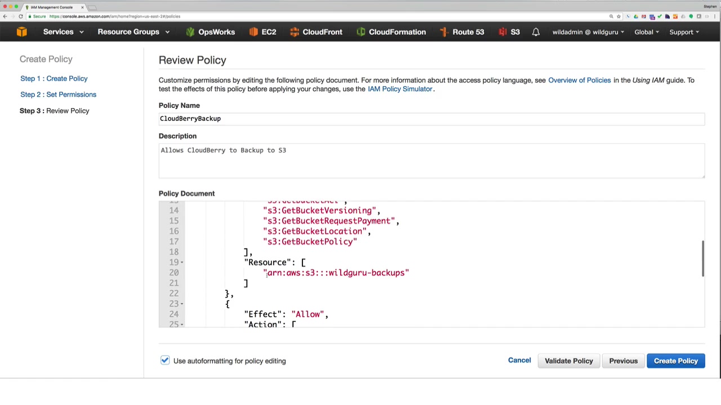This screenshot has height=405, width=721.
Task: Collapse the code fold at line 23
Action: (x=182, y=304)
